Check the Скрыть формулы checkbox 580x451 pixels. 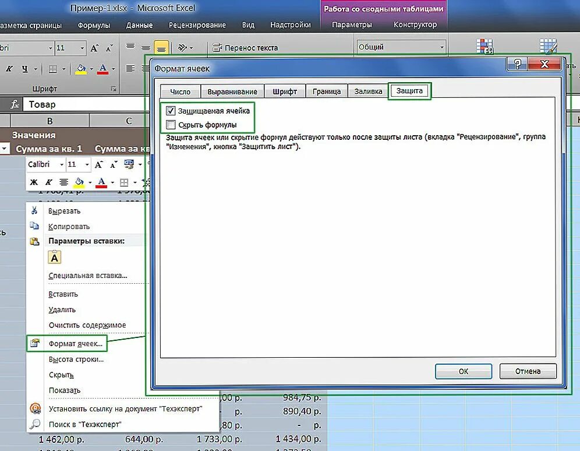click(x=171, y=125)
